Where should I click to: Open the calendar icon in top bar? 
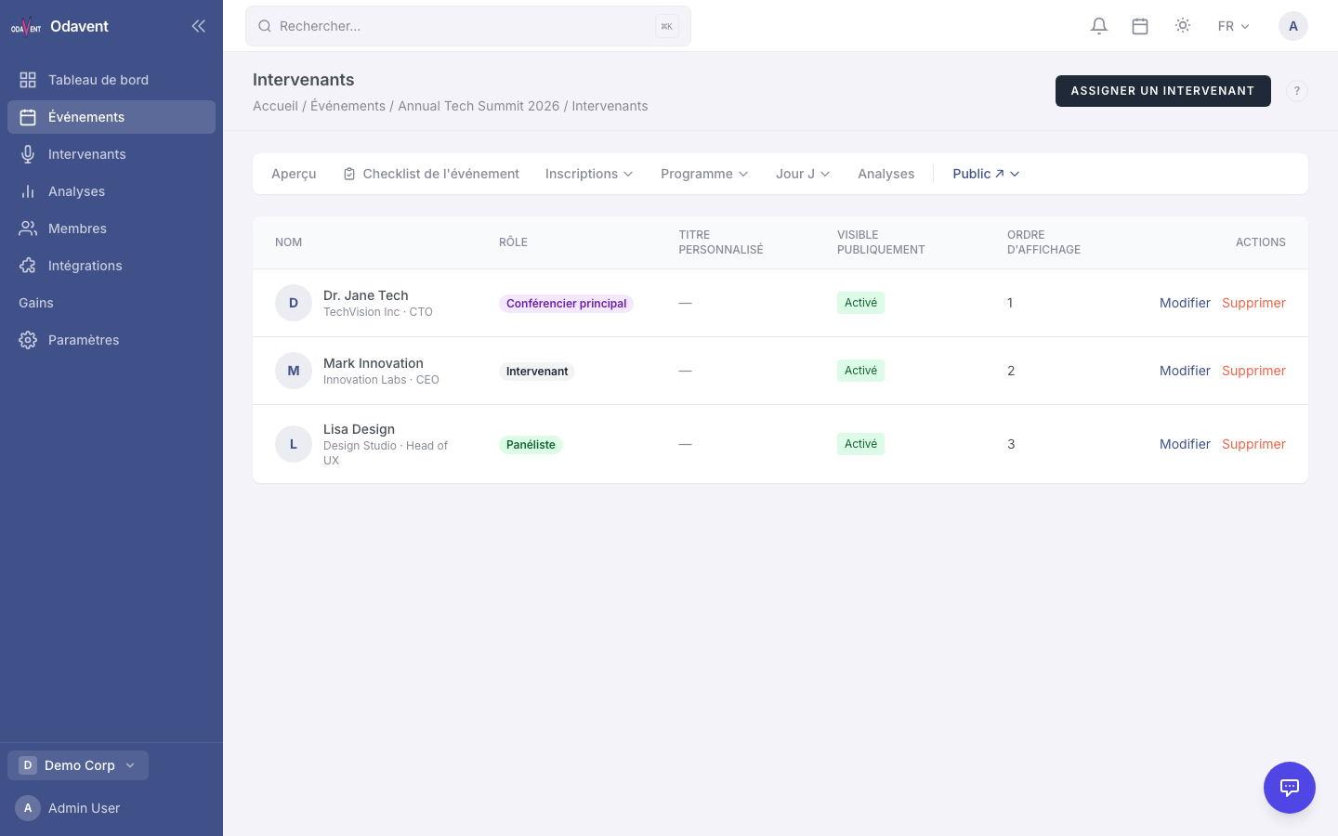click(1140, 26)
